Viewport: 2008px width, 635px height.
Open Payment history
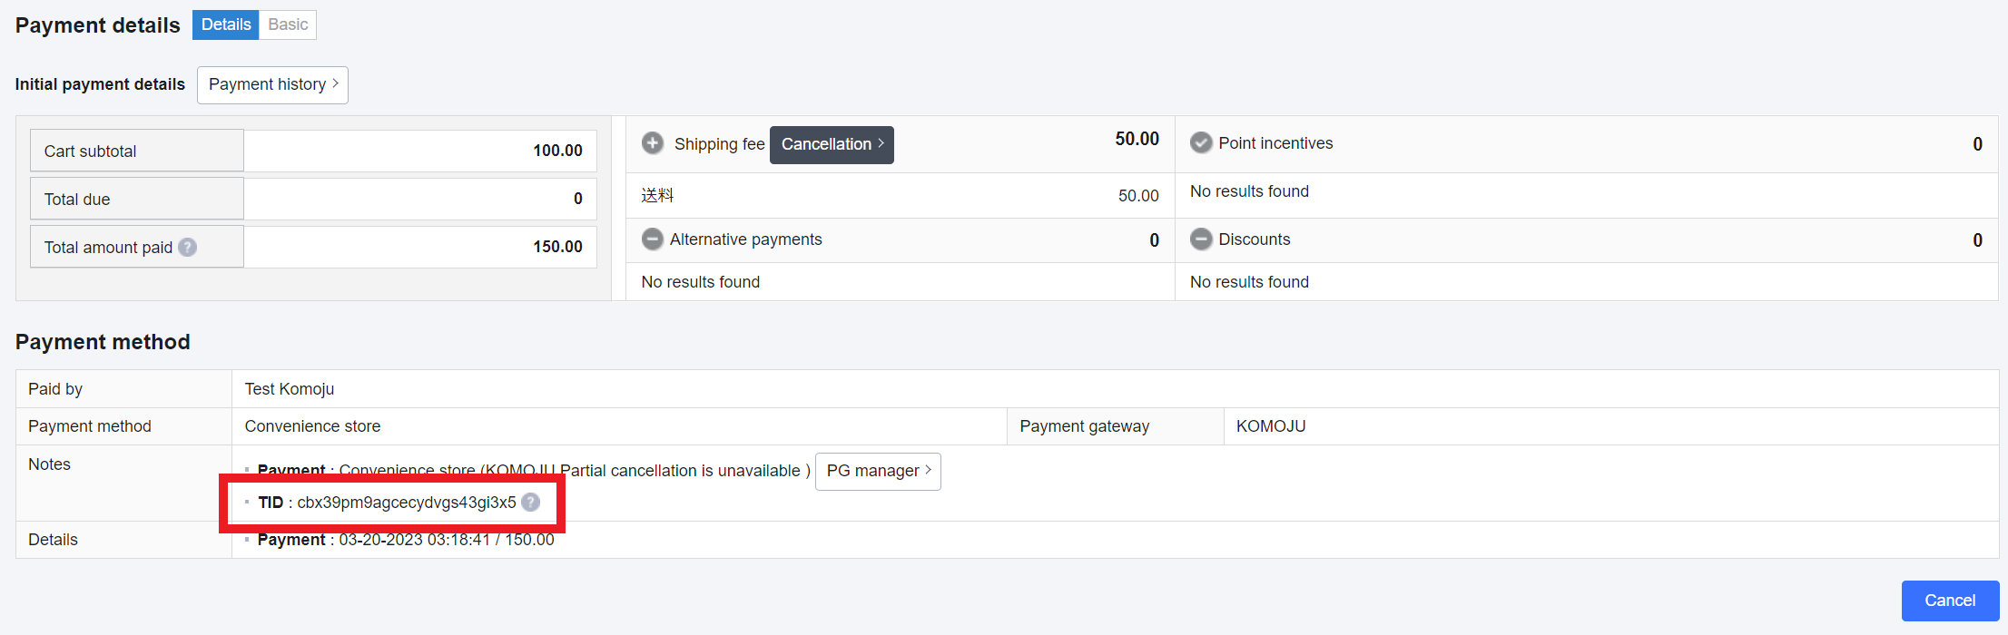coord(272,84)
